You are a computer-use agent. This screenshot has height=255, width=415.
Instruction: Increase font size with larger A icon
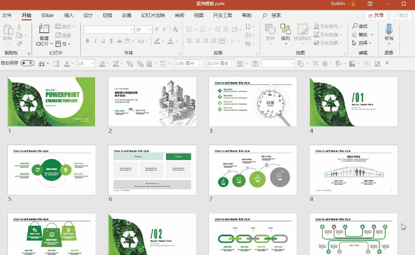[x=157, y=29]
